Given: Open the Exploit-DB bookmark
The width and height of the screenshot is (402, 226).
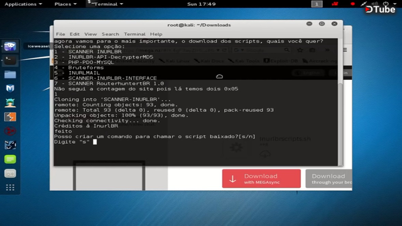Looking at the screenshot, I should pyautogui.click(x=281, y=61).
